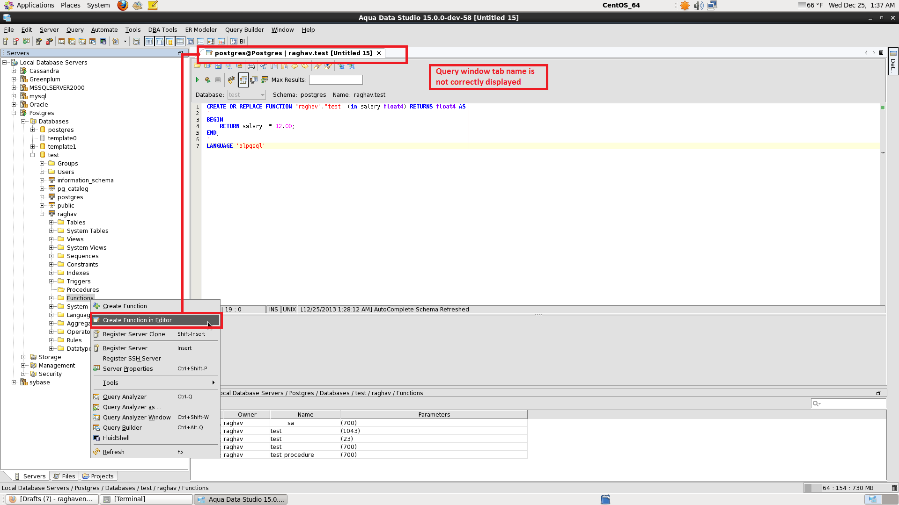
Task: Collapse the Postgres server node
Action: point(14,113)
